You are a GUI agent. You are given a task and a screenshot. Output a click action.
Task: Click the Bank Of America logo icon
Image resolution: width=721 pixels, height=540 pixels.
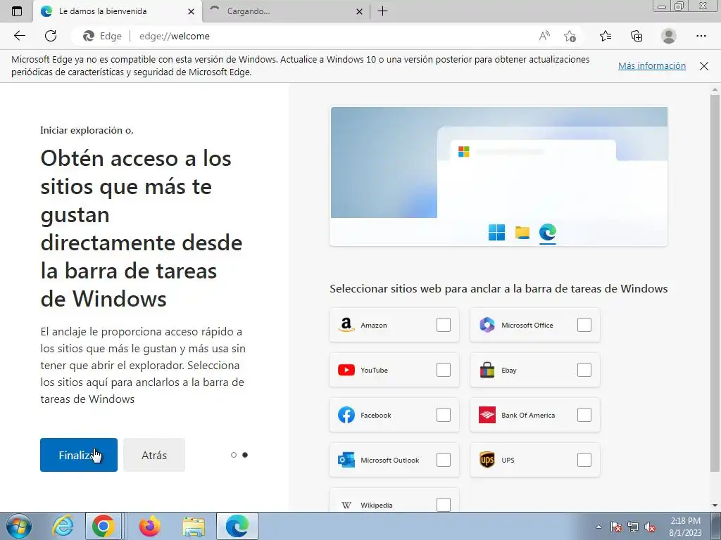click(487, 415)
